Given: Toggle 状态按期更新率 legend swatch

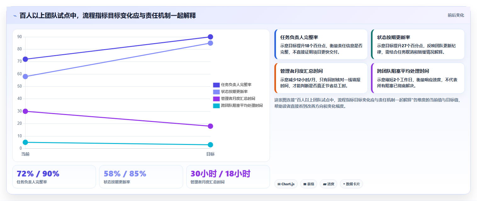Looking at the screenshot, I should tap(216, 92).
